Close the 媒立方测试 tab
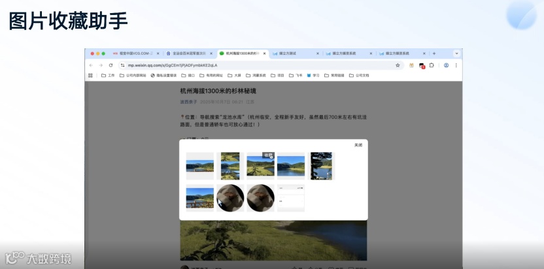544x269 pixels. (x=318, y=54)
